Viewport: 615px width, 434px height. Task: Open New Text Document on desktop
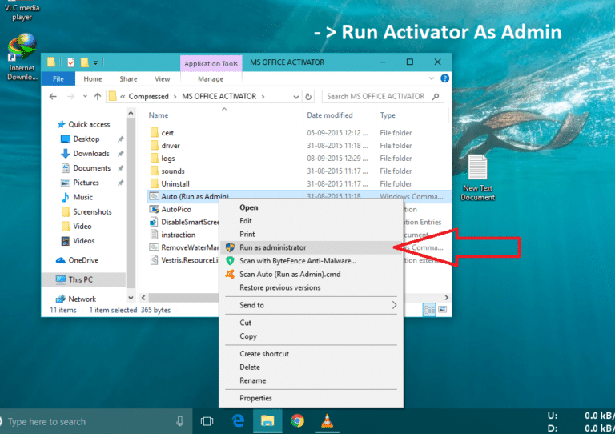click(478, 178)
